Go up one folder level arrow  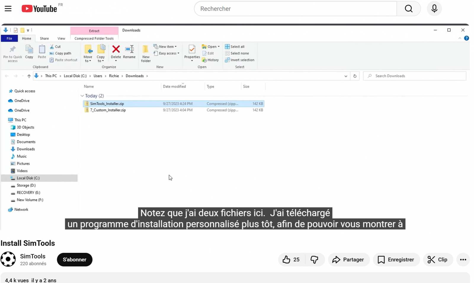point(29,76)
